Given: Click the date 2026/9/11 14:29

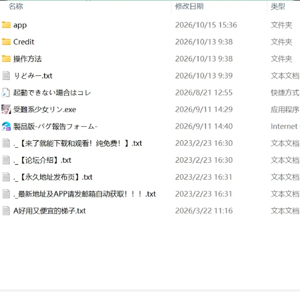Looking at the screenshot, I should tap(204, 109).
